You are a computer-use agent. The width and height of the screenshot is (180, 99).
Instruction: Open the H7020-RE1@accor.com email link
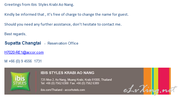24,53
